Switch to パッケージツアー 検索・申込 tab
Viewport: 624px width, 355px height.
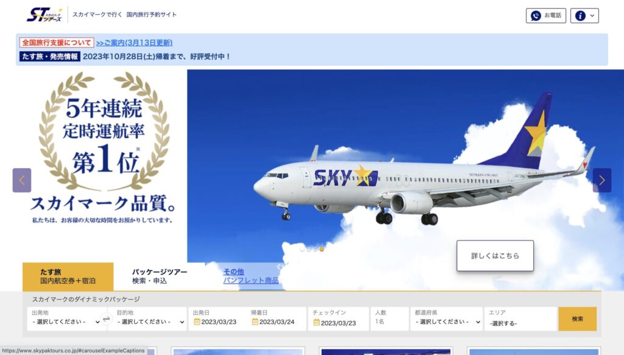pos(159,276)
